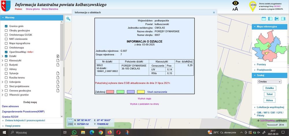This screenshot has height=136, width=289.
Task: Uncheck the Działki layer checkbox
Action: [x=6, y=56]
